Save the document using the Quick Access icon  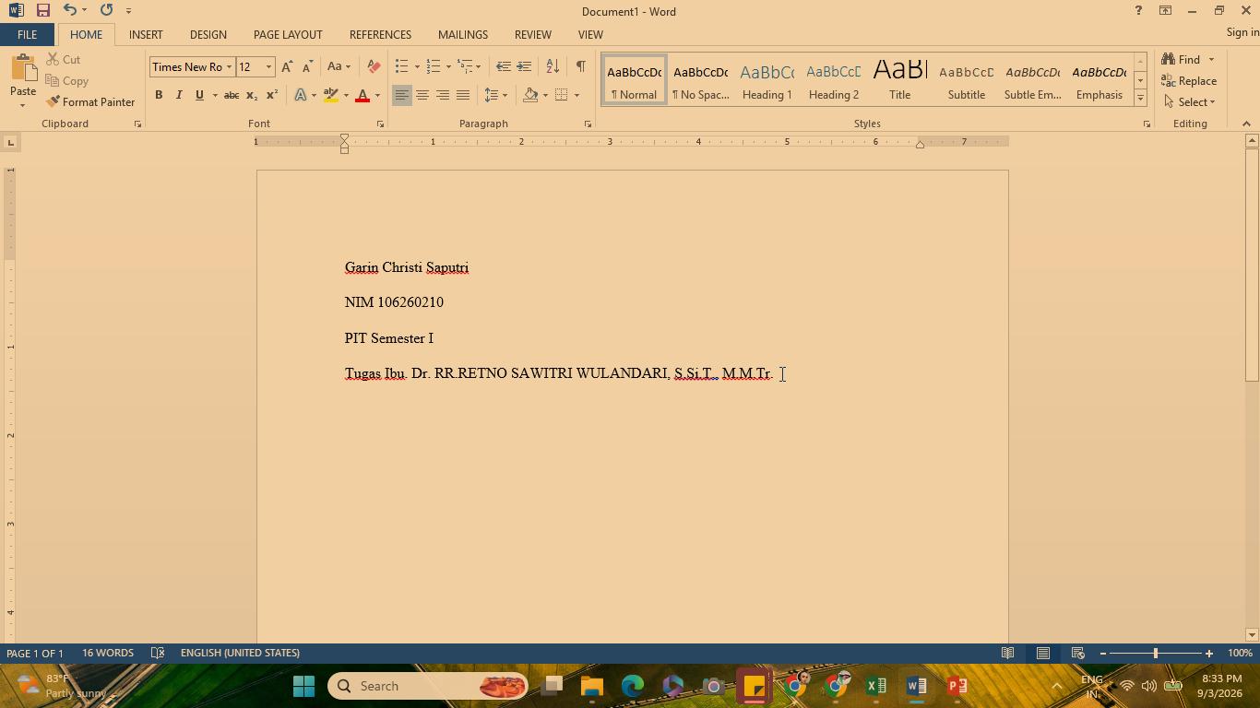42,11
